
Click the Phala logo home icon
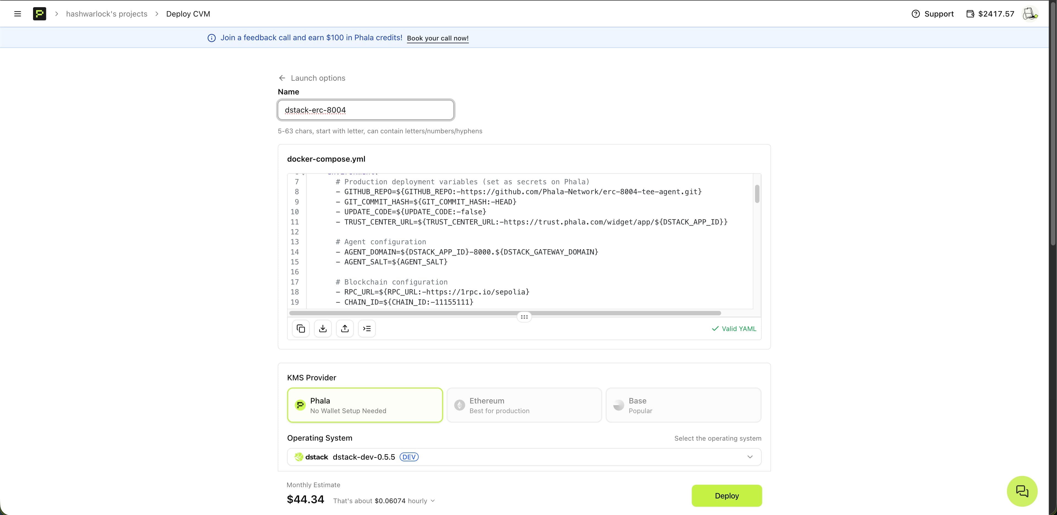(x=39, y=13)
